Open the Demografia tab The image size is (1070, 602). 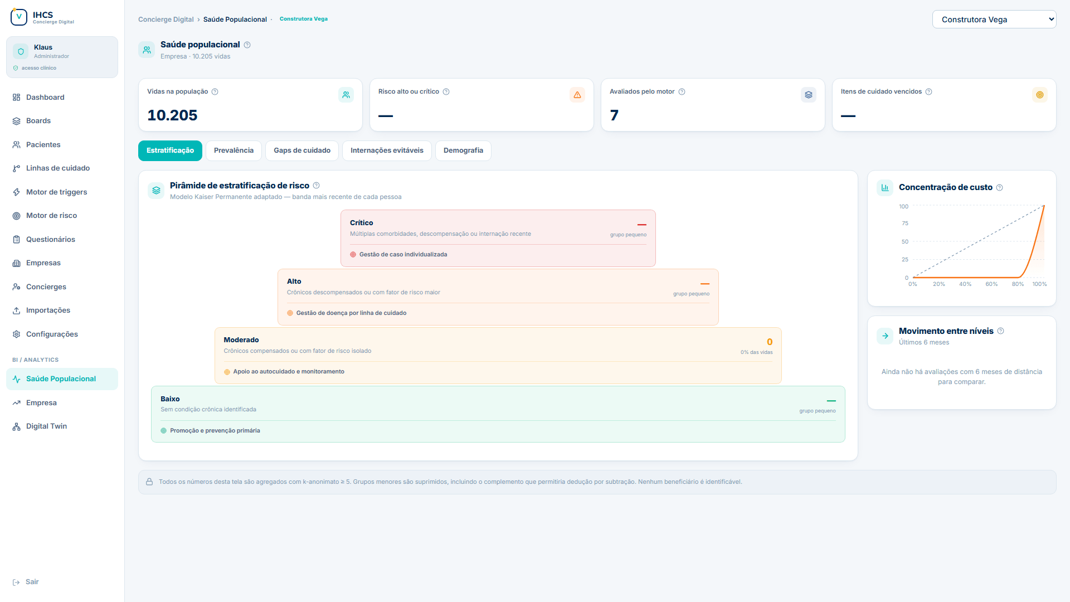click(463, 151)
